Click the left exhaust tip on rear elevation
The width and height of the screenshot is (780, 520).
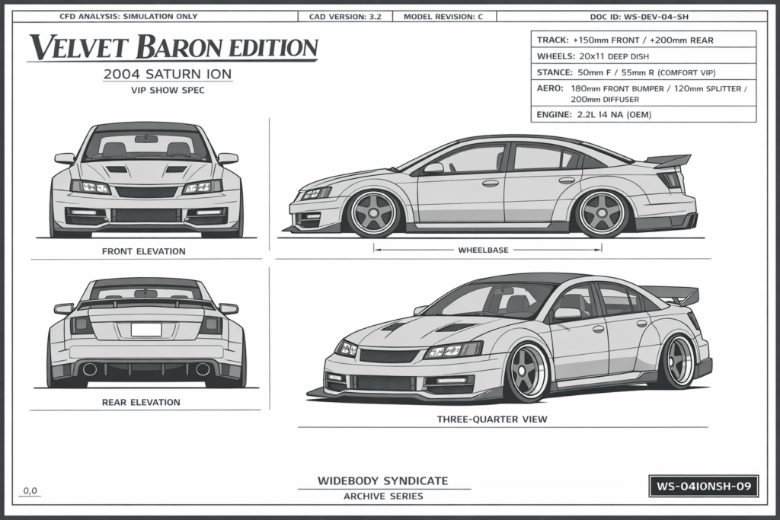90,369
